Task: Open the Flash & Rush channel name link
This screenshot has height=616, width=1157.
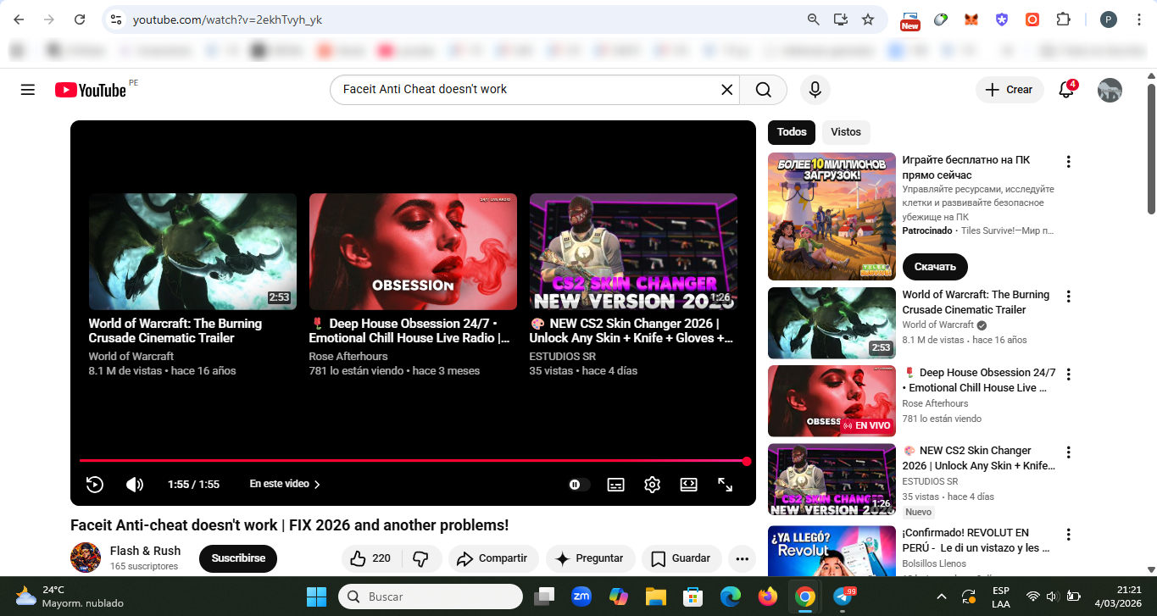Action: [145, 551]
